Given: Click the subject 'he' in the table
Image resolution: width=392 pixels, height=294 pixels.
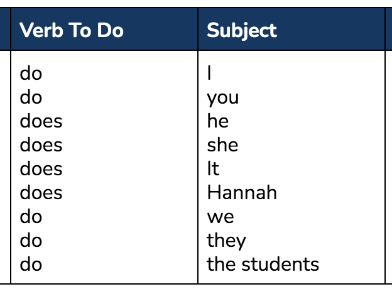Looking at the screenshot, I should (x=218, y=121).
